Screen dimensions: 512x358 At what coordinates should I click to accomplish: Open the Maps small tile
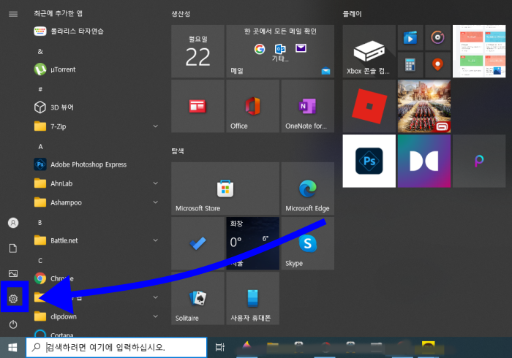(x=437, y=65)
